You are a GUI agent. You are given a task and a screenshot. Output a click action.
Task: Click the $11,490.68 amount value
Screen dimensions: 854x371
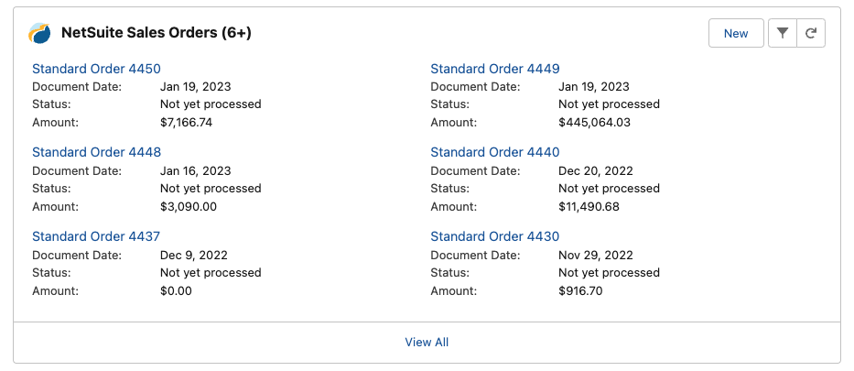click(x=589, y=207)
